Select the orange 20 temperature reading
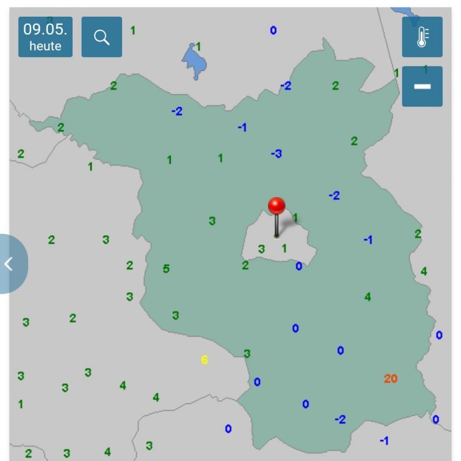The width and height of the screenshot is (461, 461). (x=391, y=379)
